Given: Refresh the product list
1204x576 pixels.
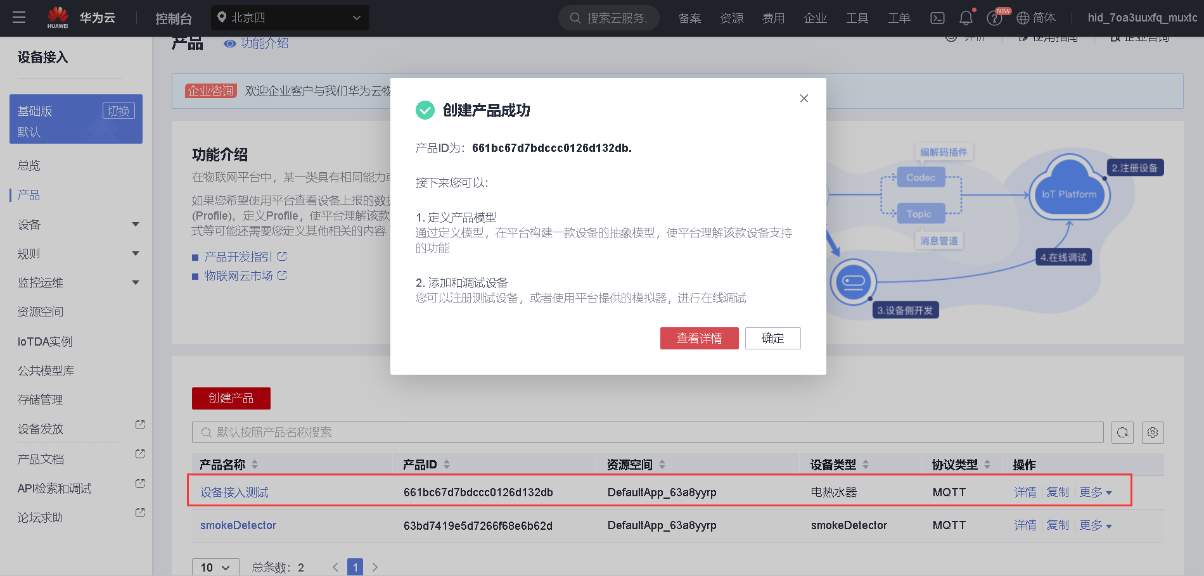Looking at the screenshot, I should point(1122,432).
